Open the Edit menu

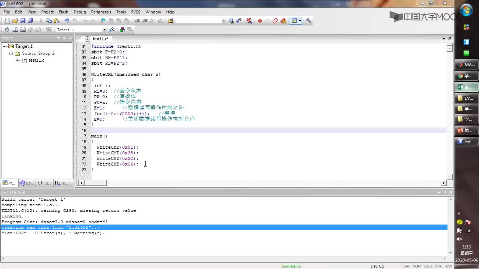[x=18, y=12]
